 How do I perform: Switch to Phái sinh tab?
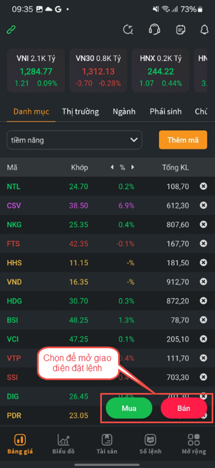[166, 112]
